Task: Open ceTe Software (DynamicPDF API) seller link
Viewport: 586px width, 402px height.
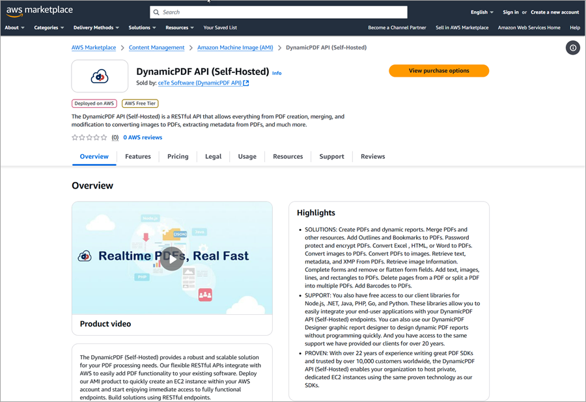Action: pos(200,83)
